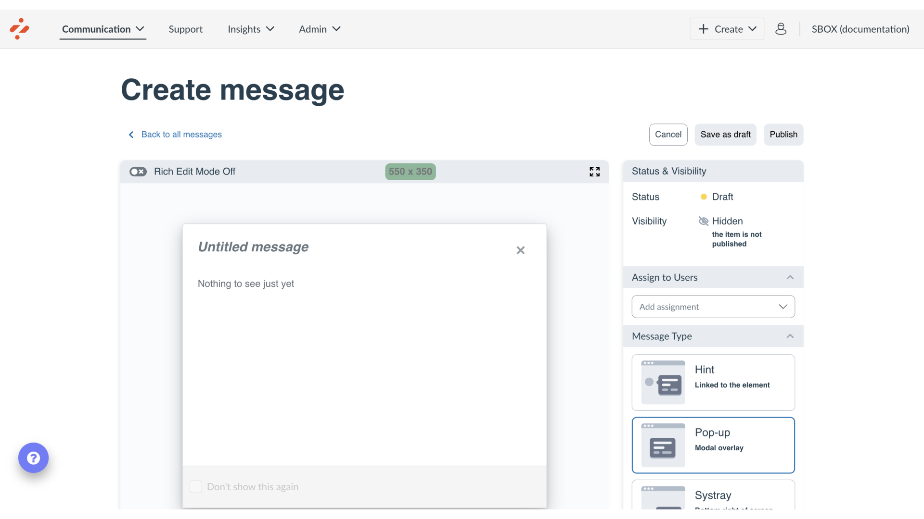924x519 pixels.
Task: Open the Create dropdown button
Action: click(x=727, y=29)
